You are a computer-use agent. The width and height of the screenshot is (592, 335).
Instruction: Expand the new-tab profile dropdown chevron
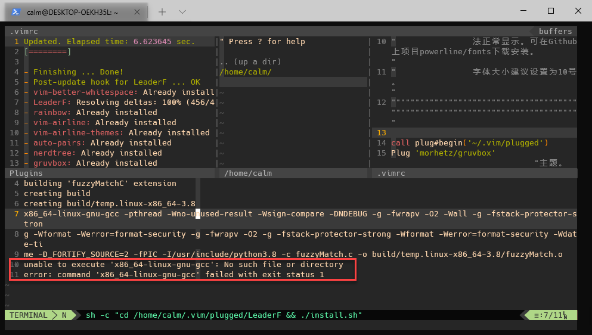[182, 11]
